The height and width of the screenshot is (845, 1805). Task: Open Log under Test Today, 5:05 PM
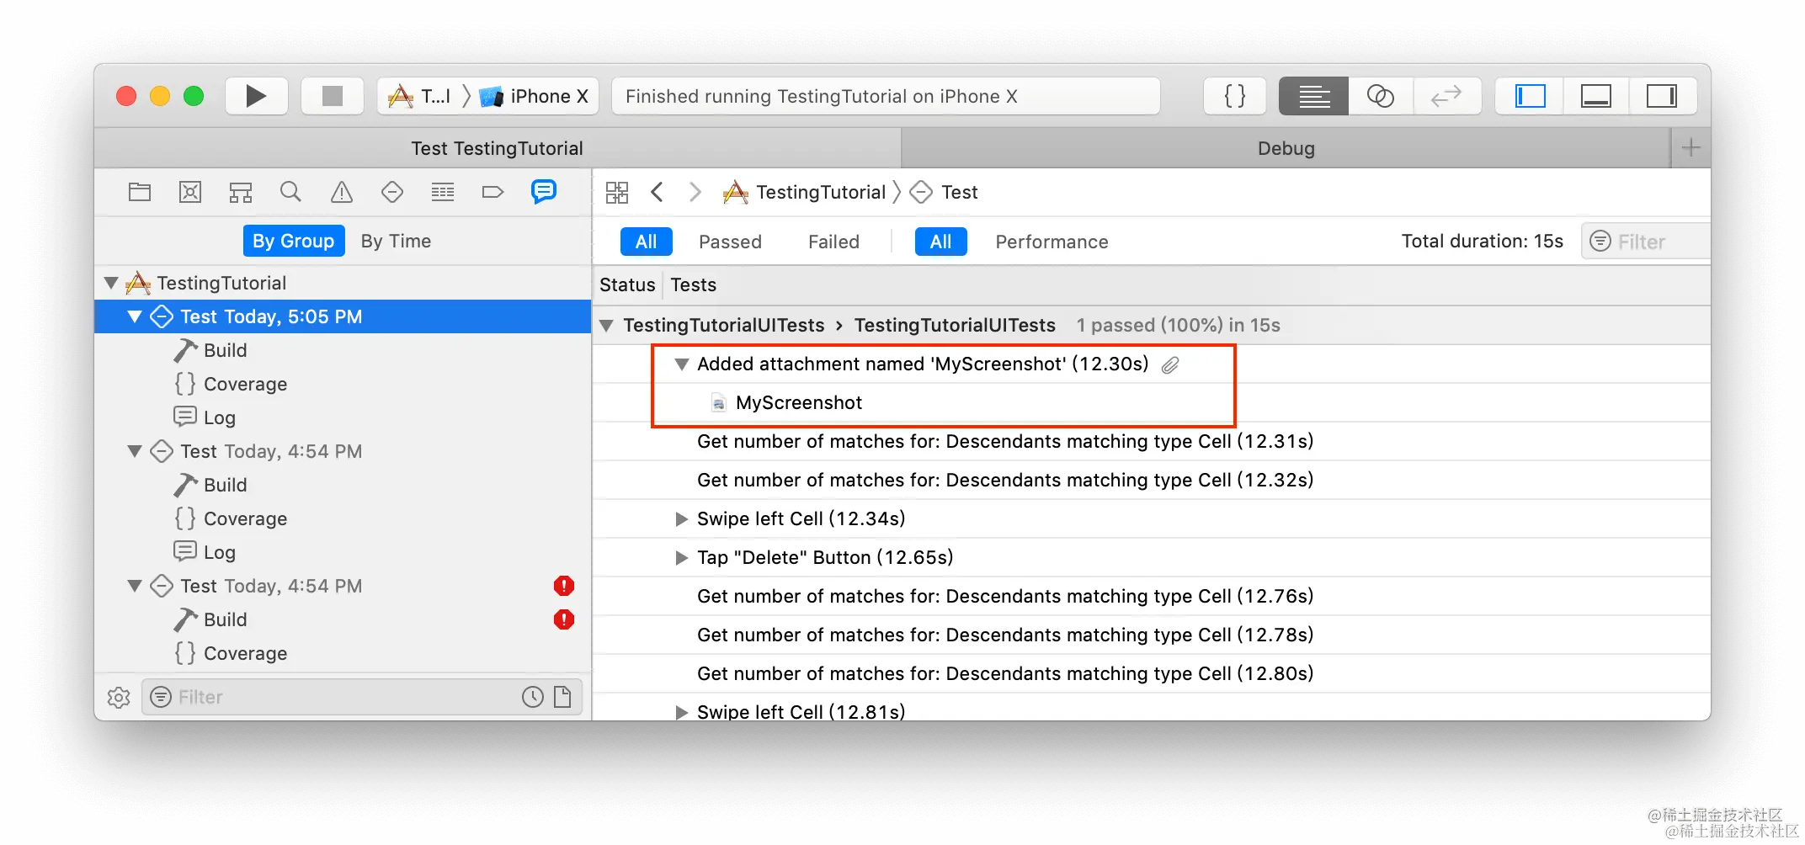[x=219, y=417]
